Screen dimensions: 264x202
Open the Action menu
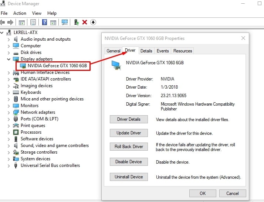pos(20,13)
